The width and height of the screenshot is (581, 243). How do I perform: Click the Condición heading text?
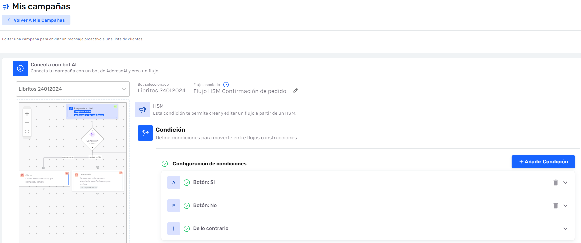[170, 130]
